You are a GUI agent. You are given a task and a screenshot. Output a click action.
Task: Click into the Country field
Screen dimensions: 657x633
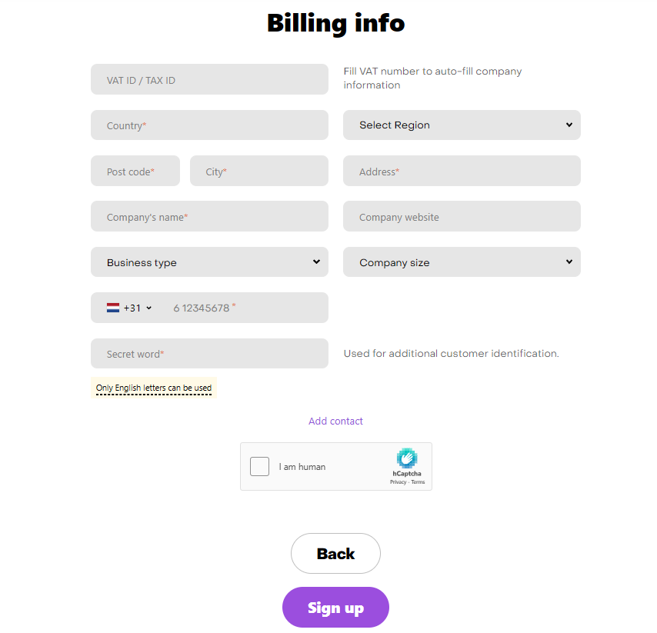pyautogui.click(x=209, y=125)
